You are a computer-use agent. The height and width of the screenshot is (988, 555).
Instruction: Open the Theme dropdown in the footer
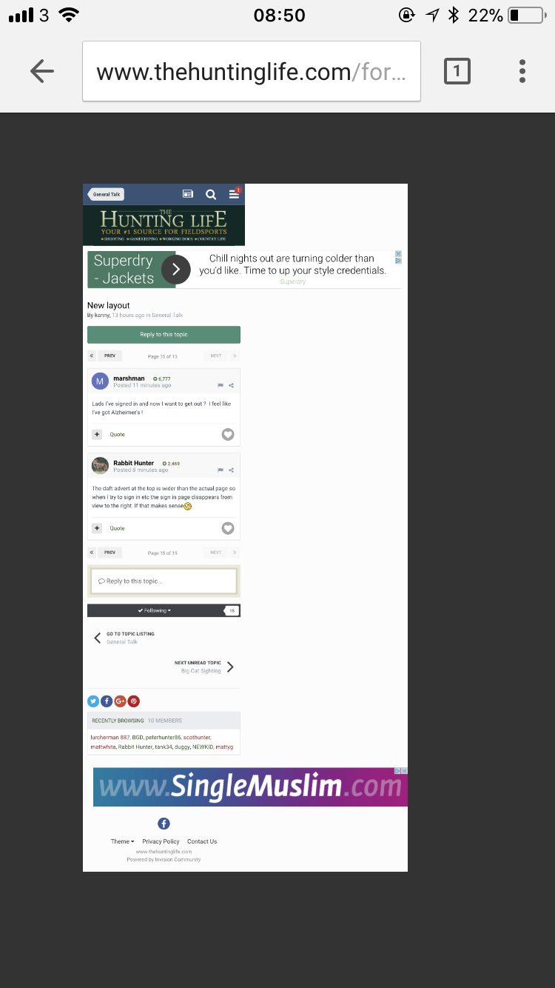click(123, 841)
